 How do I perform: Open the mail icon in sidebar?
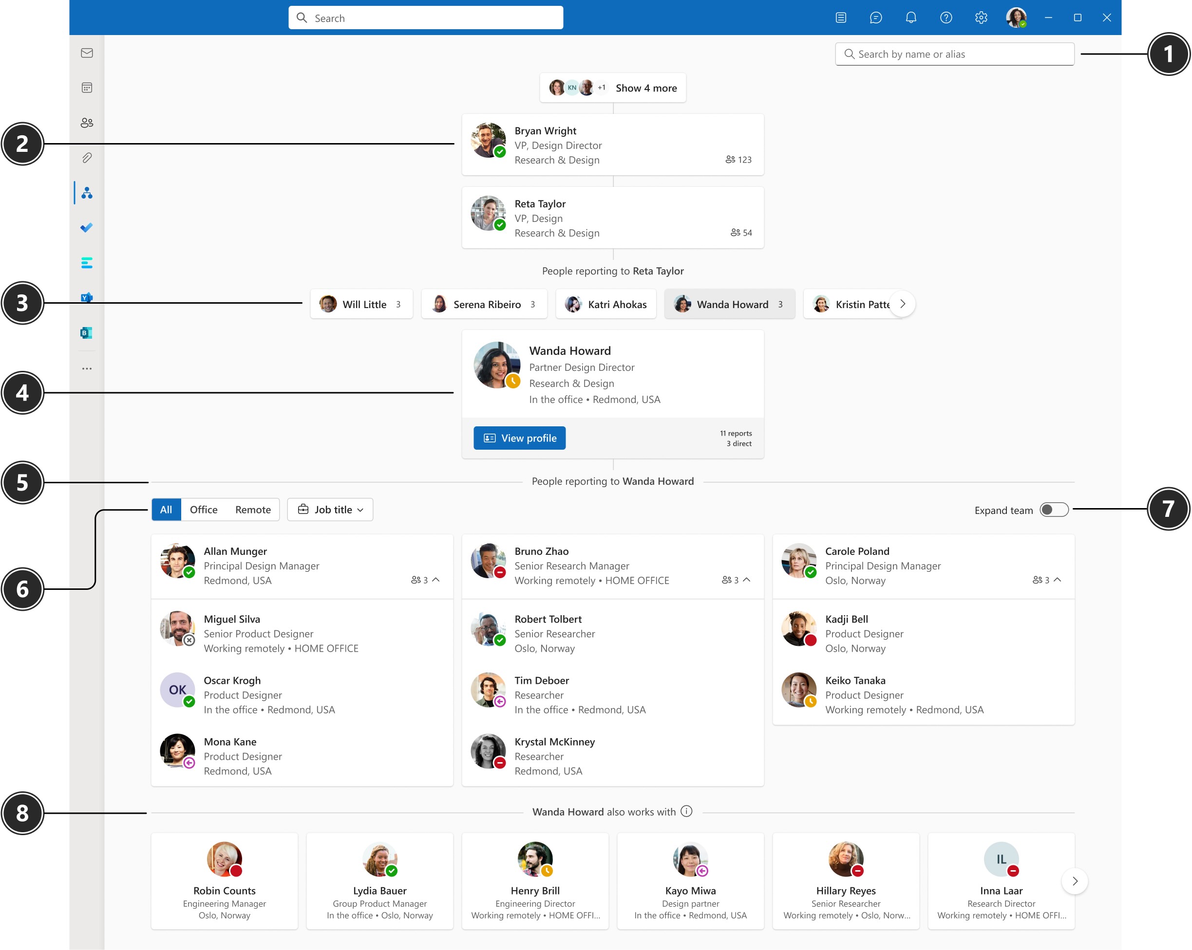point(87,53)
